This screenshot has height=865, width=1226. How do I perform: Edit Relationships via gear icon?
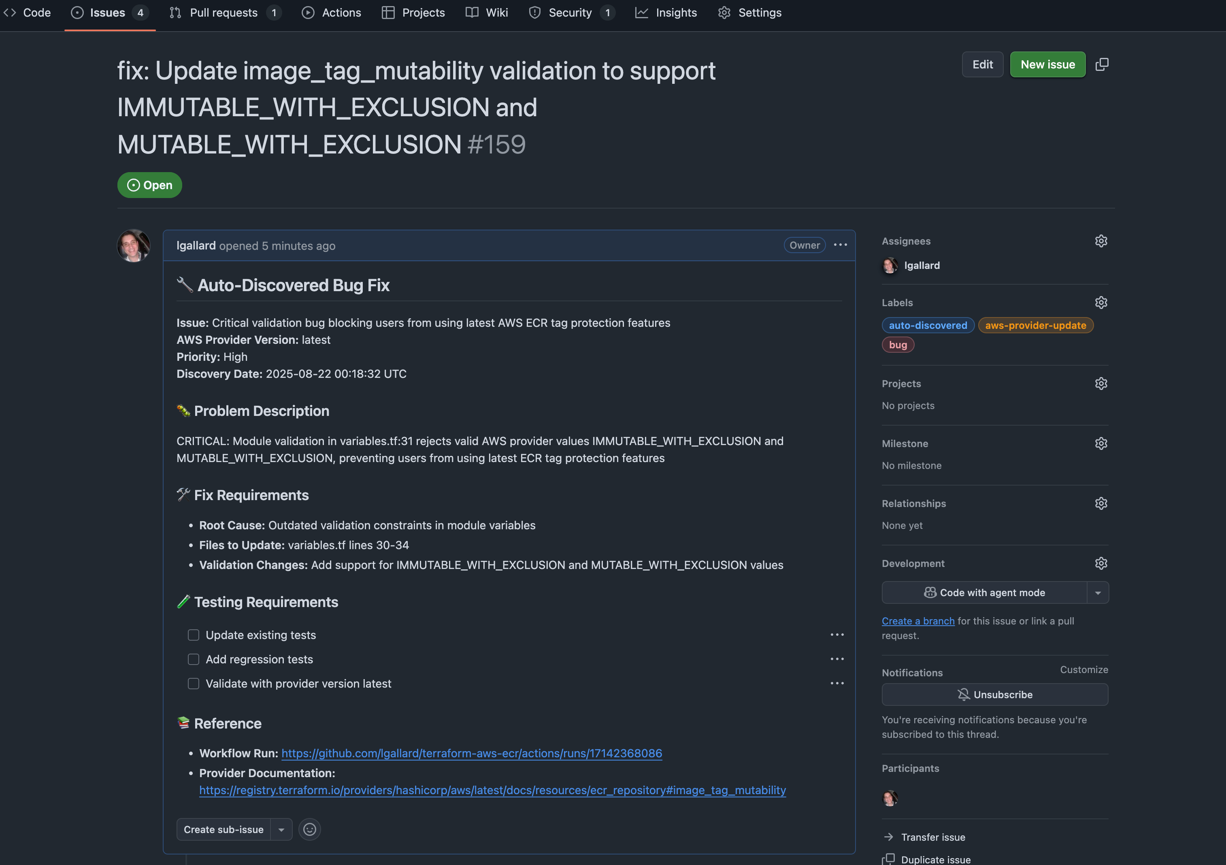(x=1101, y=503)
